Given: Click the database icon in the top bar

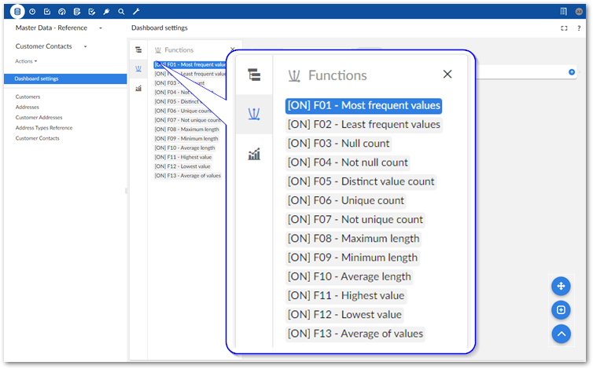Looking at the screenshot, I should [17, 12].
